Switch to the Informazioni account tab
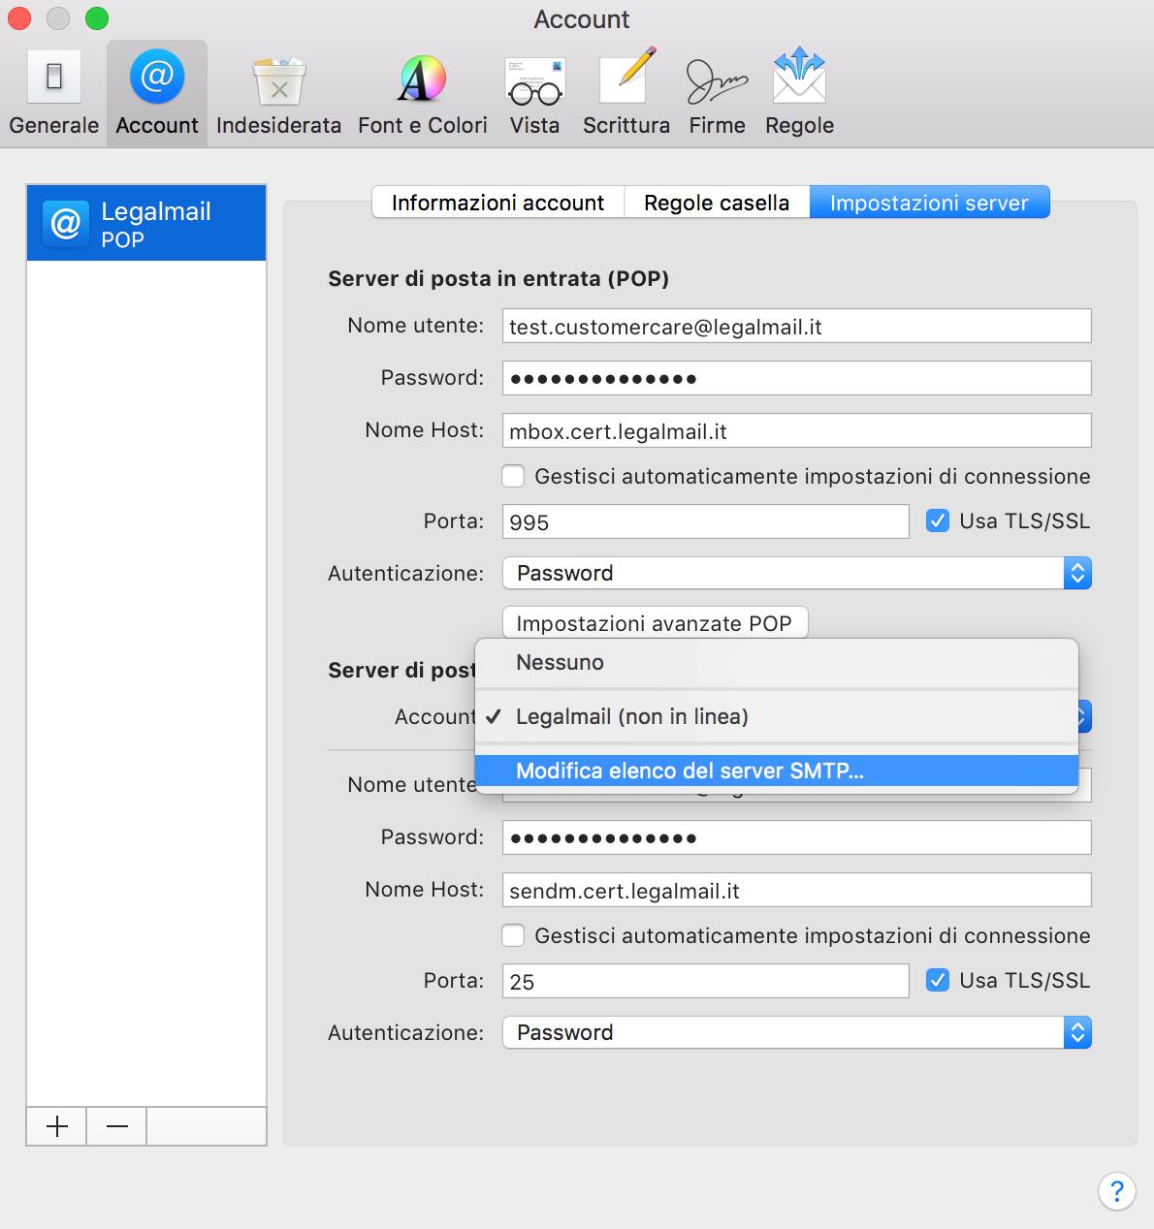Screen dimensions: 1154x1229 point(497,203)
